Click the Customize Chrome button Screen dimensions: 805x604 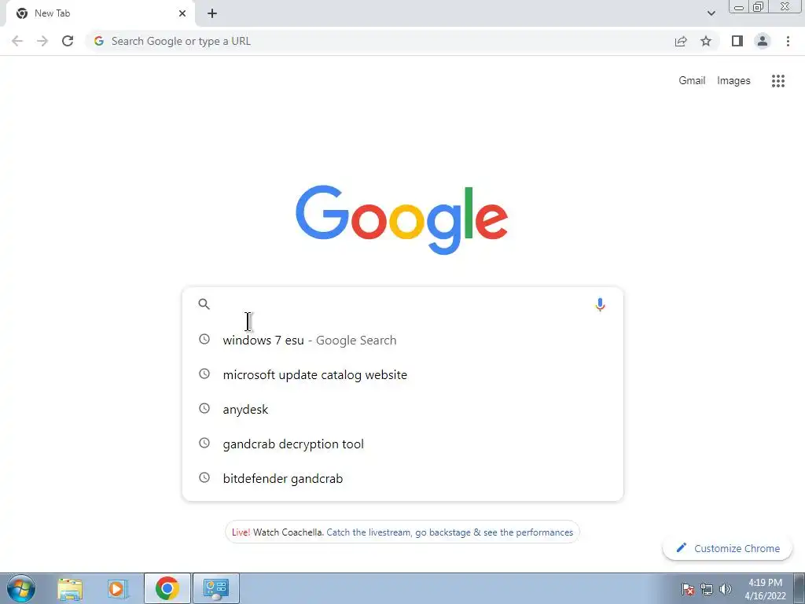pos(727,548)
